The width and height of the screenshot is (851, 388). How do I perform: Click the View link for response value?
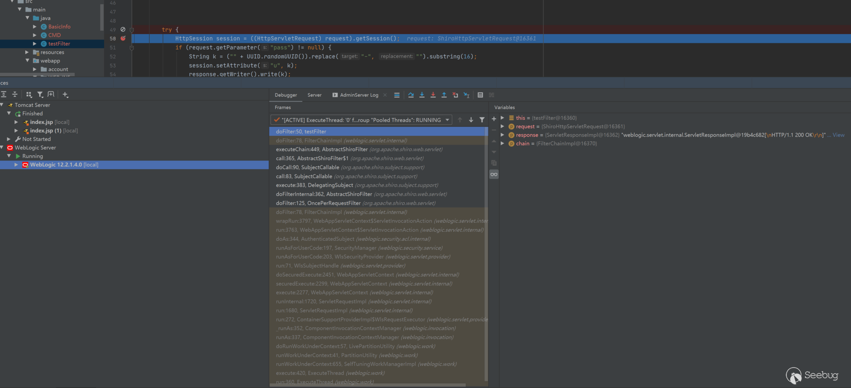[838, 135]
